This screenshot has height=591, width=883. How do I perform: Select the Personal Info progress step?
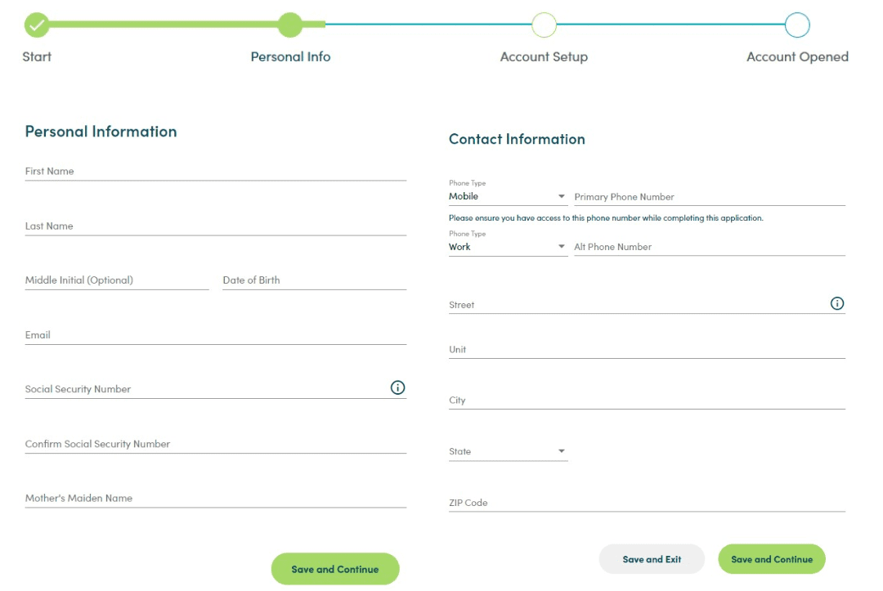[x=290, y=25]
